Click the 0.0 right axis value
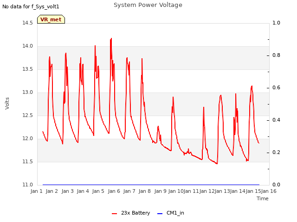Image resolution: width=297 pixels, height=222 pixels. pyautogui.click(x=277, y=185)
